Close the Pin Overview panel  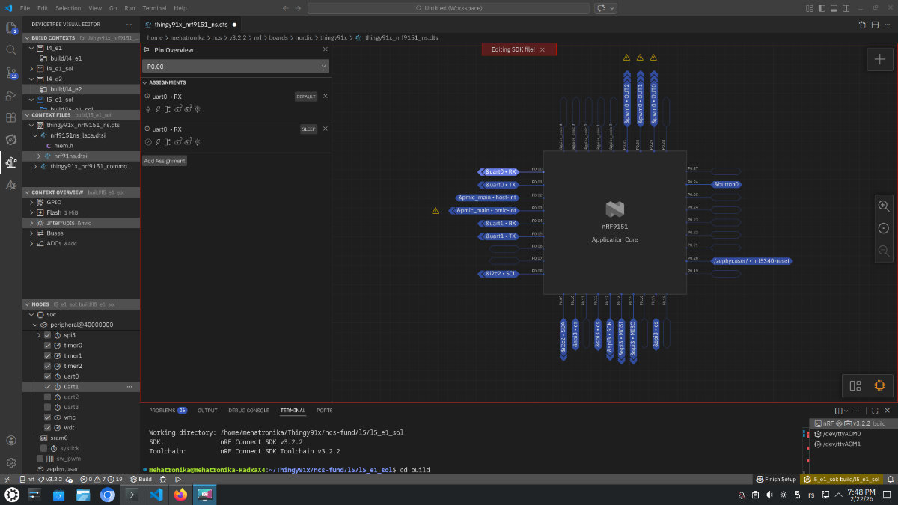(x=325, y=49)
